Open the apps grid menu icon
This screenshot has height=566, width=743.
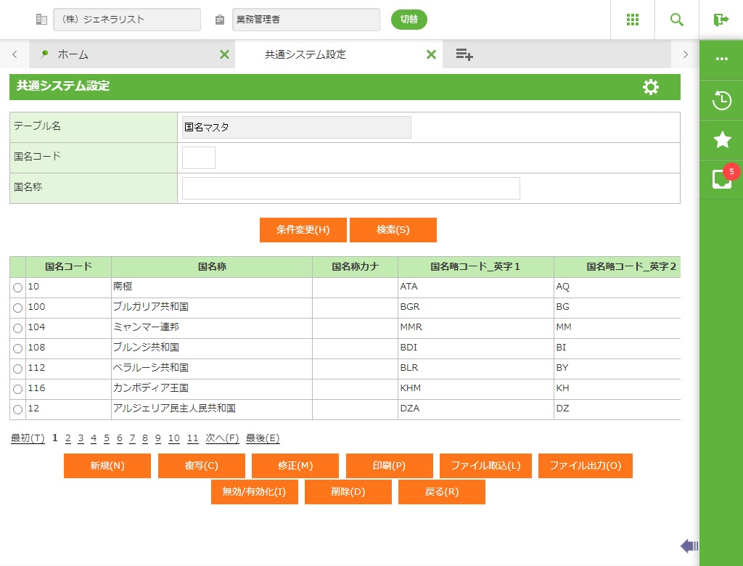(x=633, y=20)
